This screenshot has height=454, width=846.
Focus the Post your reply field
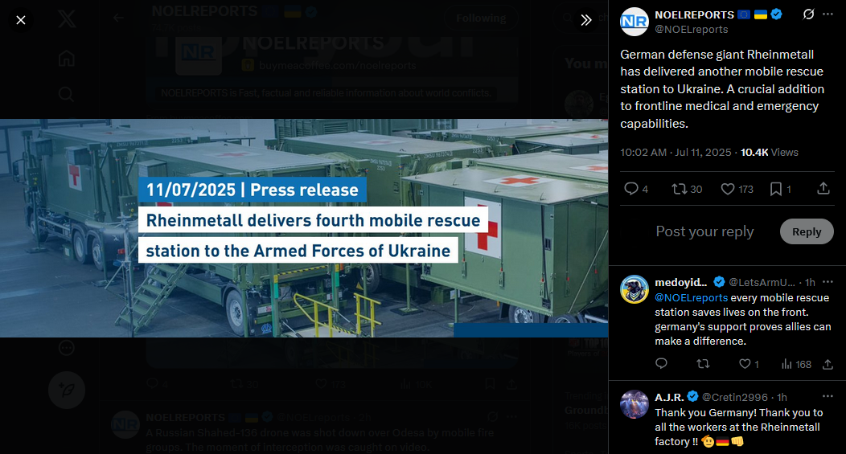pos(704,231)
